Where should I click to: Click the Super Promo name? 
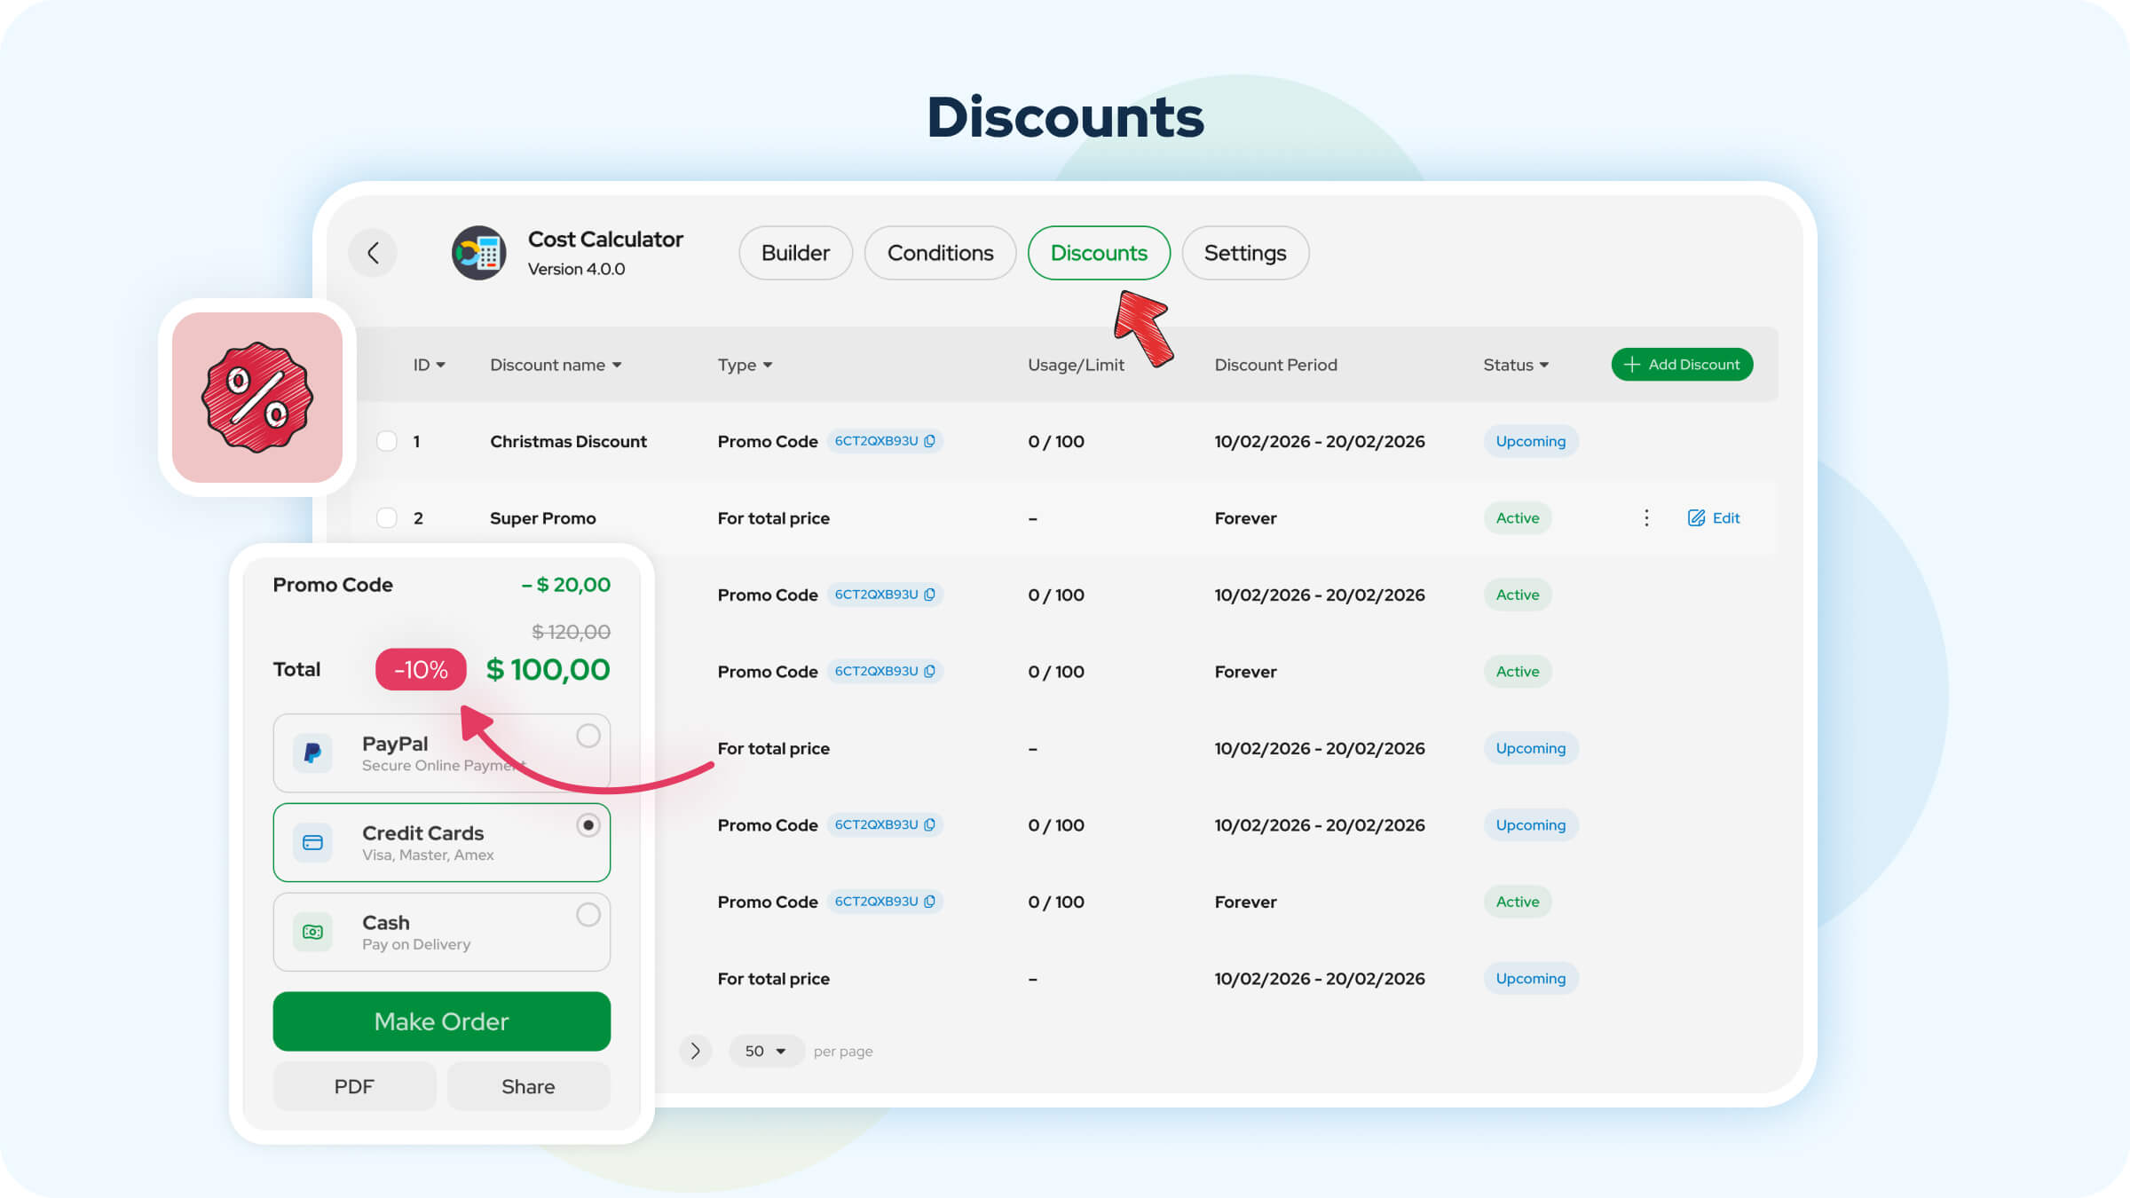point(542,517)
